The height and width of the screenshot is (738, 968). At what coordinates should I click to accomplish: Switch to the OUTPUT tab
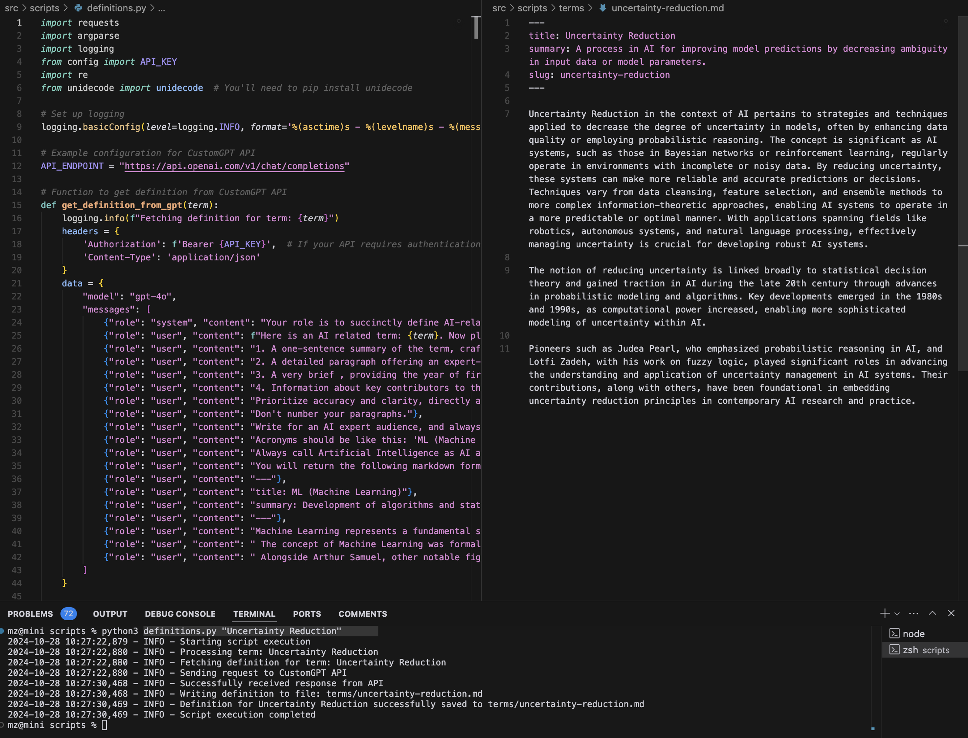coord(110,614)
